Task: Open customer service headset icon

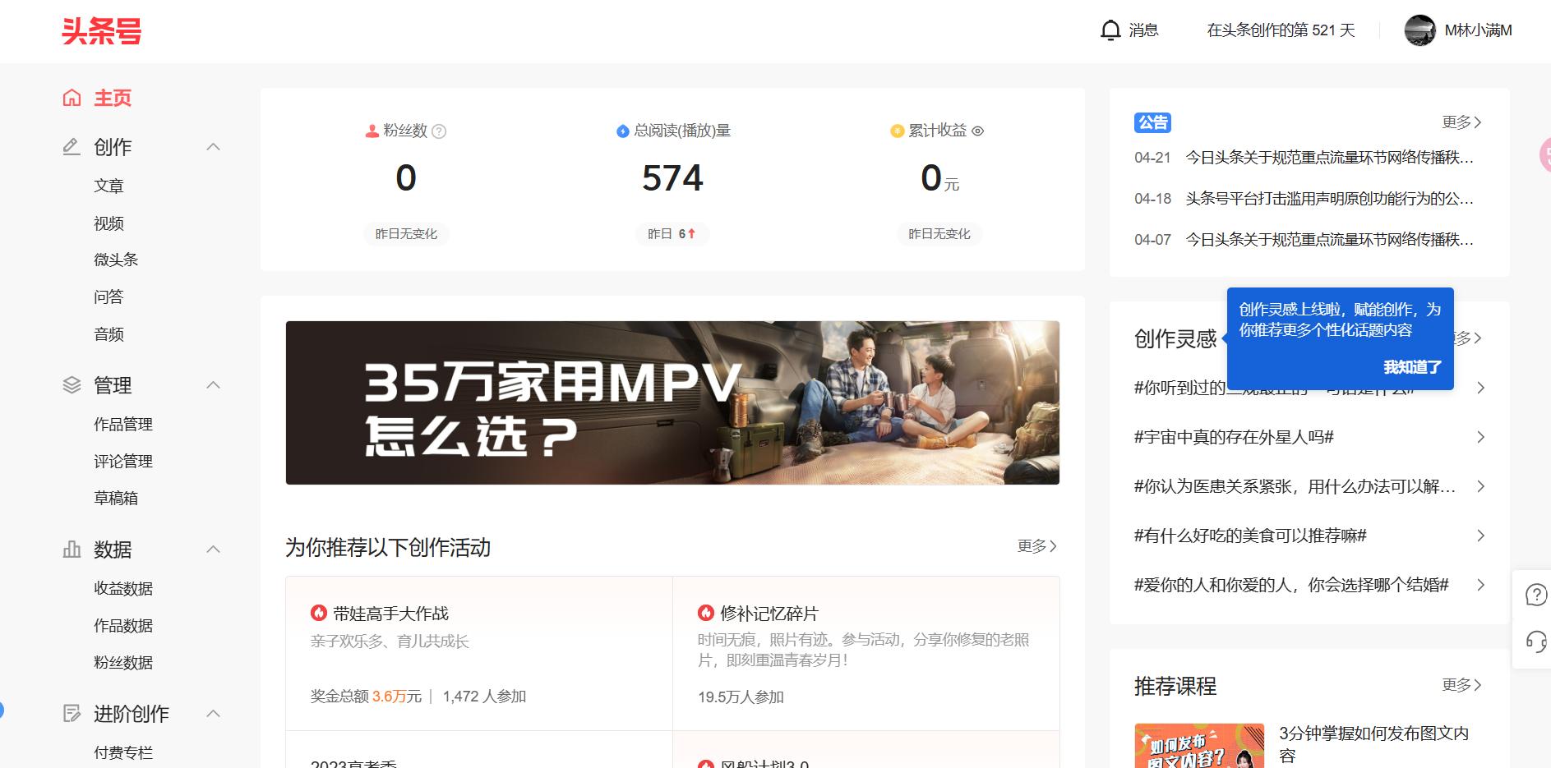Action: pos(1535,641)
